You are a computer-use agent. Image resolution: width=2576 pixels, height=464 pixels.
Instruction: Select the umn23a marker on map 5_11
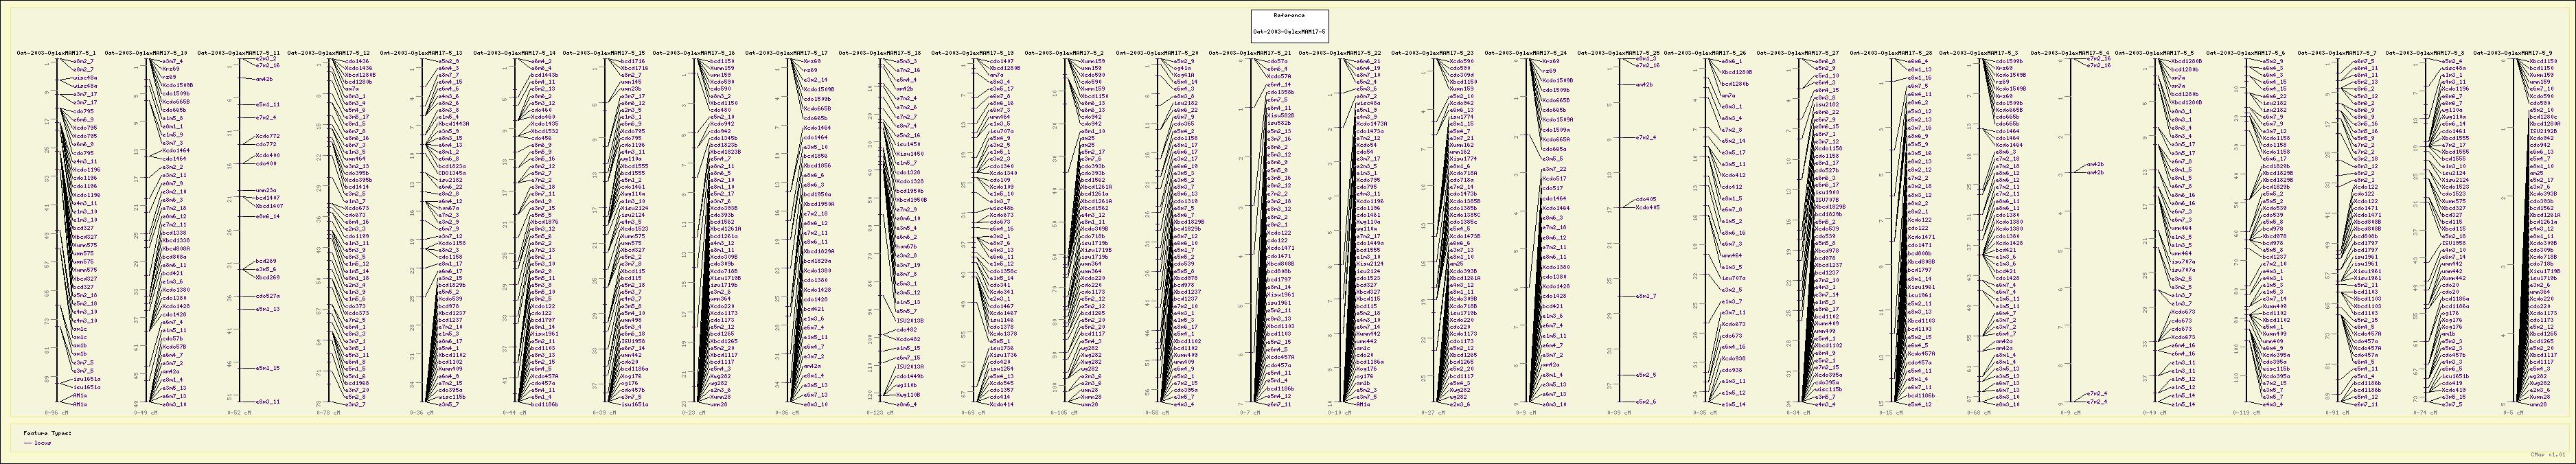tap(265, 190)
